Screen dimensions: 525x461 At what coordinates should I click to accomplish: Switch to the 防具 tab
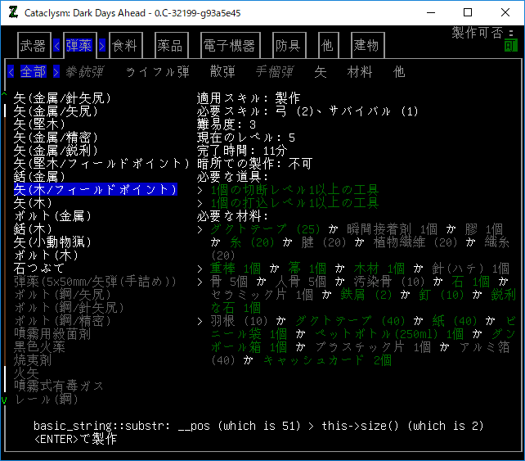point(288,46)
